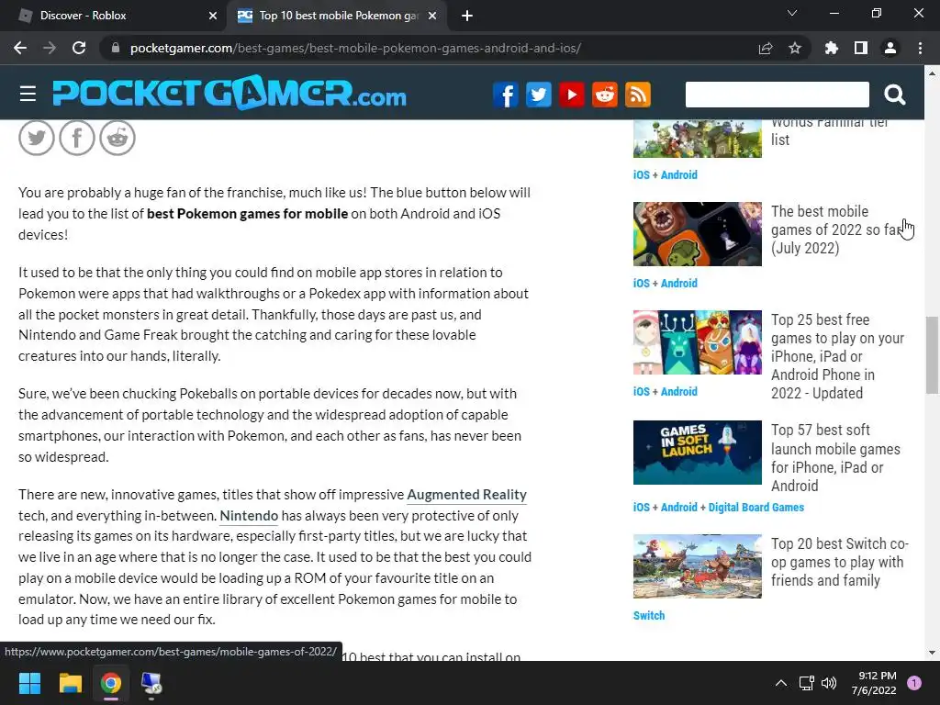
Task: Open File Explorer from taskbar
Action: coord(70,683)
